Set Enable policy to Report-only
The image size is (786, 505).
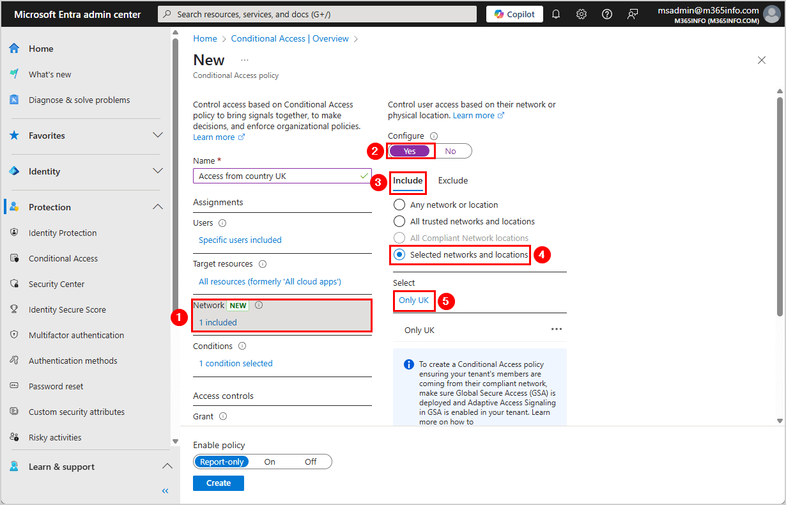(222, 462)
